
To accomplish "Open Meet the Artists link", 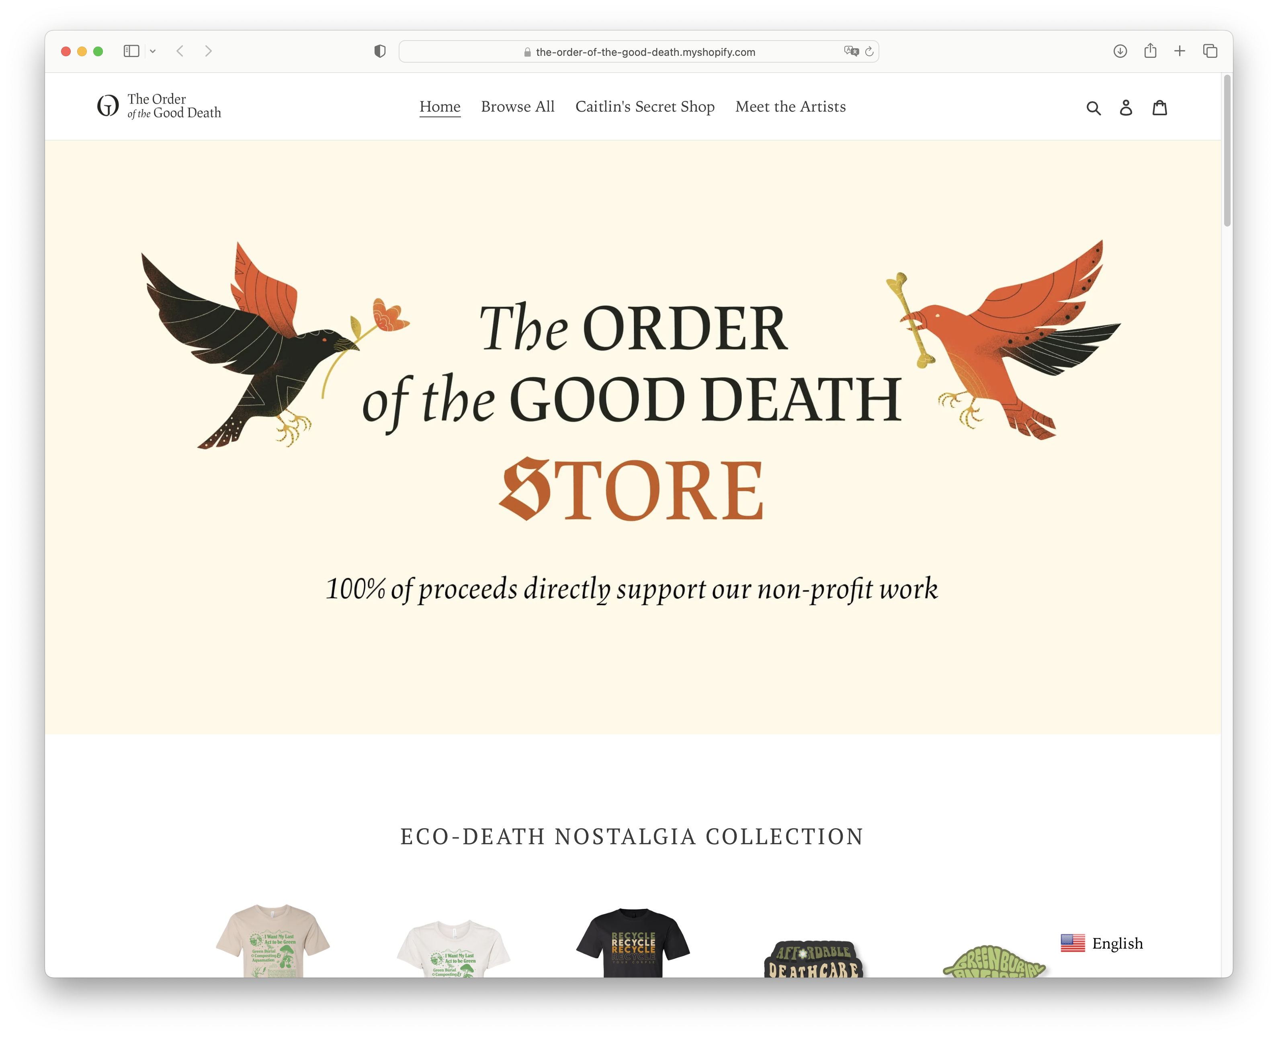I will pos(790,107).
